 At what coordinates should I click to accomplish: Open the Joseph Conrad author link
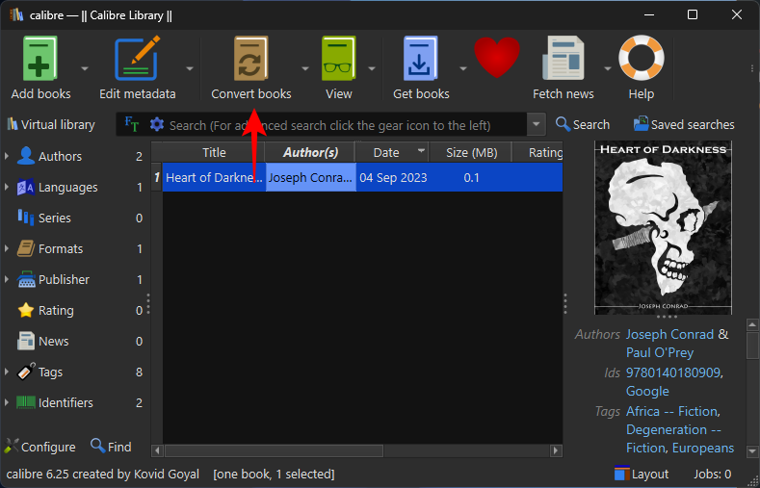669,334
